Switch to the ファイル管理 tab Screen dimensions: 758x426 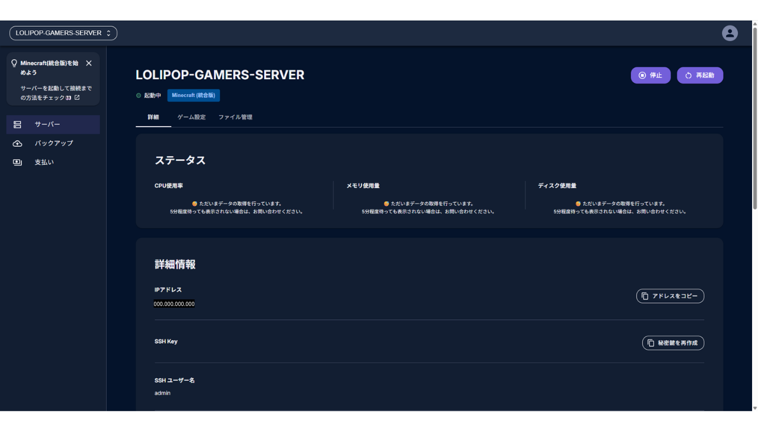[235, 117]
